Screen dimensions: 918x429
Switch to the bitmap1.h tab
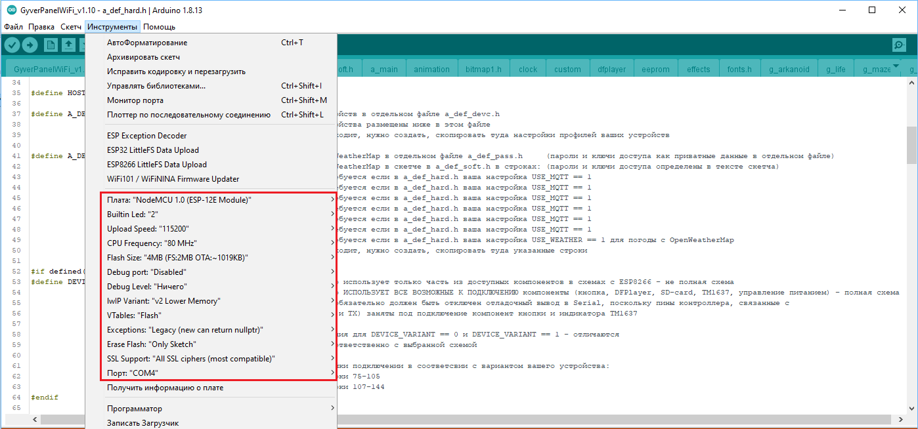(483, 69)
